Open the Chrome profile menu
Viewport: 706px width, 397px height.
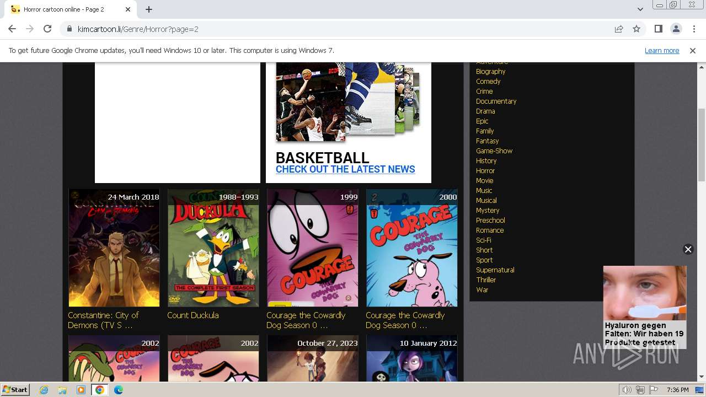tap(676, 29)
